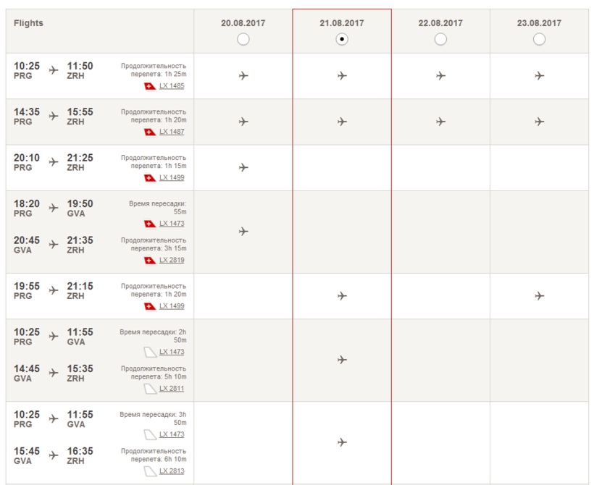Select 10:25 LX 1485 flight on 23.08.2017
Image resolution: width=594 pixels, height=485 pixels.
tap(540, 76)
